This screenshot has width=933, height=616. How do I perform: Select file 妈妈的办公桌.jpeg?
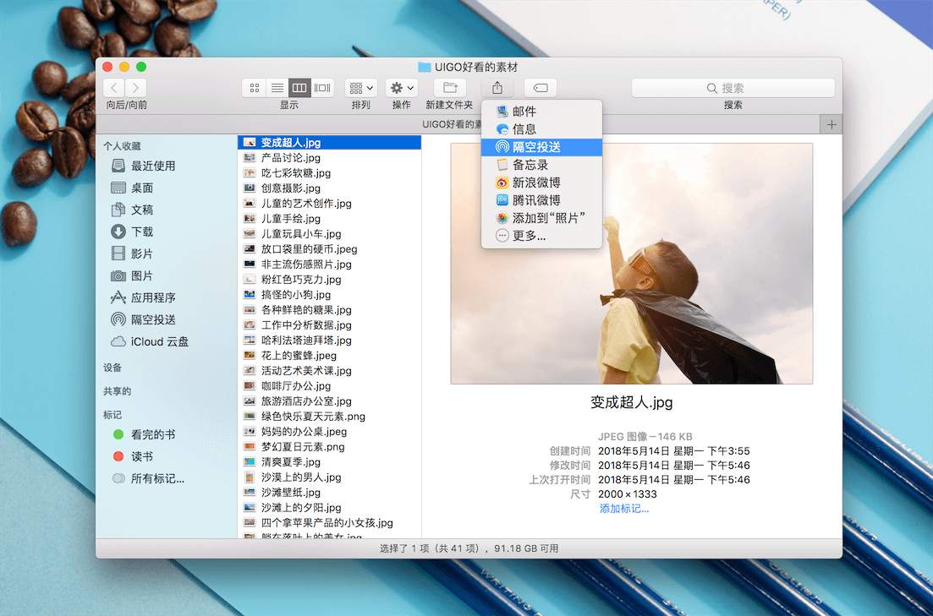[330, 432]
